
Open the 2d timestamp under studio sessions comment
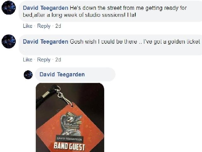point(58,26)
